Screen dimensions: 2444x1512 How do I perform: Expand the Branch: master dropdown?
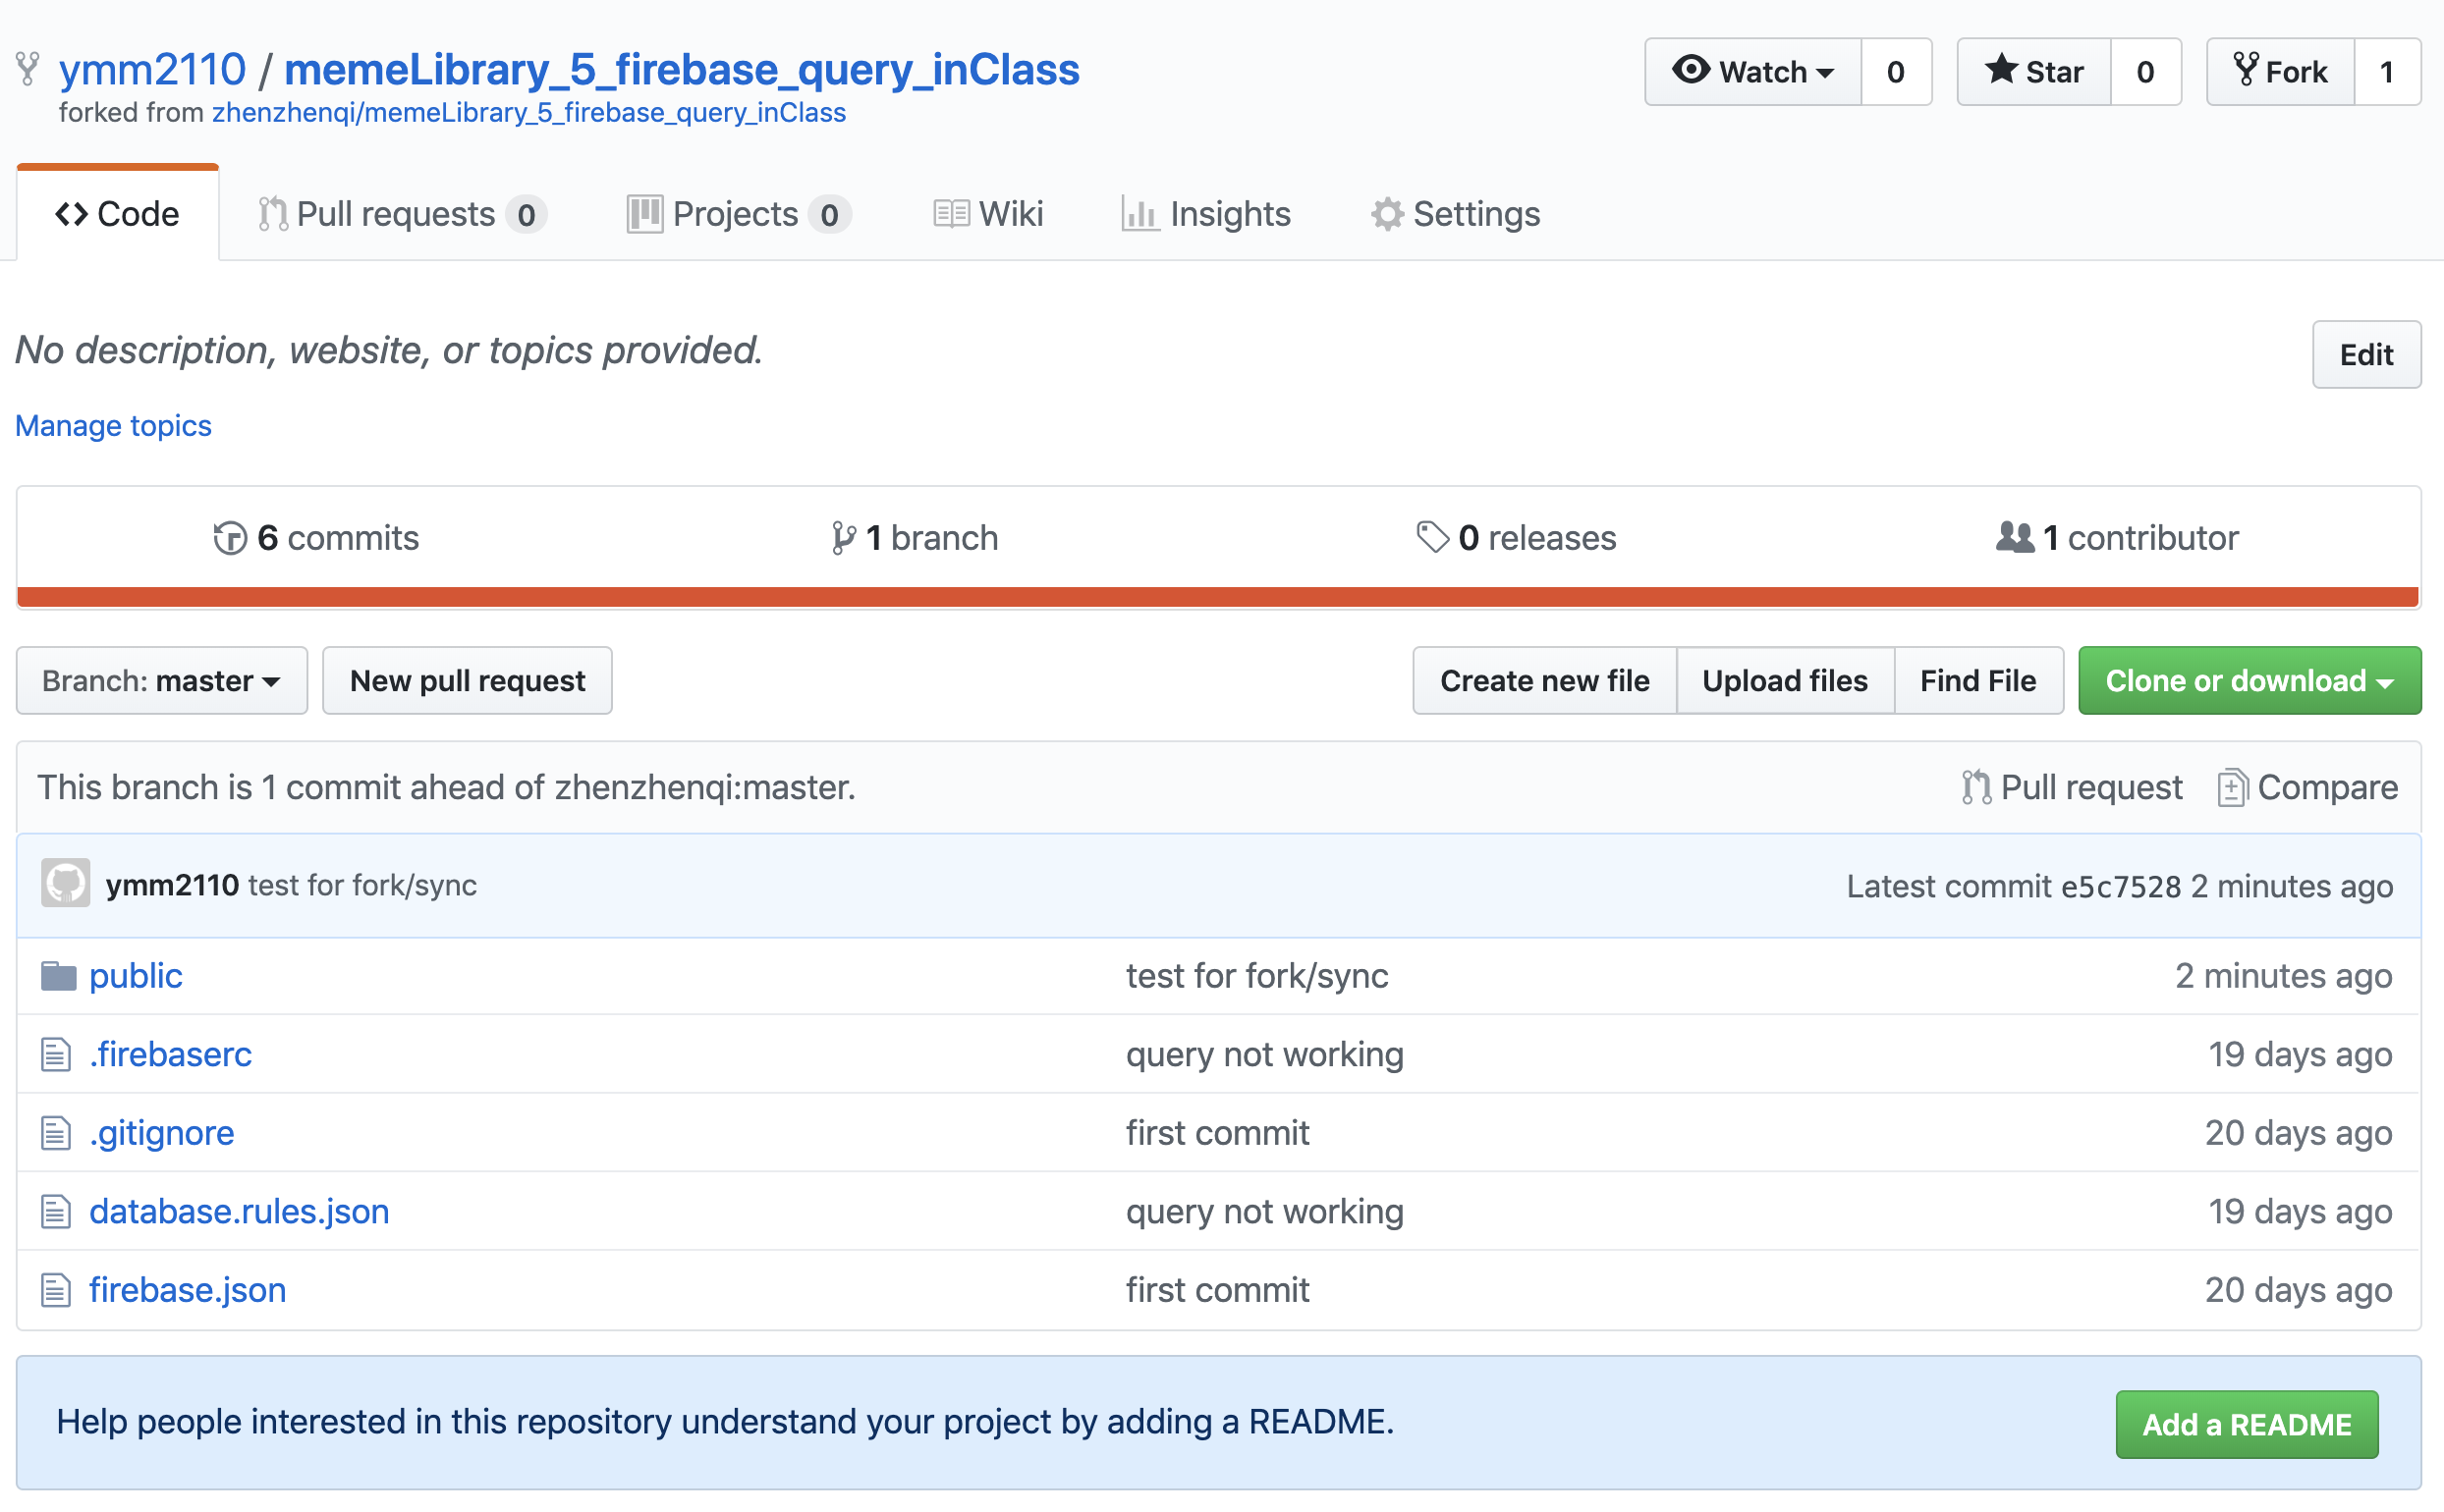(161, 681)
